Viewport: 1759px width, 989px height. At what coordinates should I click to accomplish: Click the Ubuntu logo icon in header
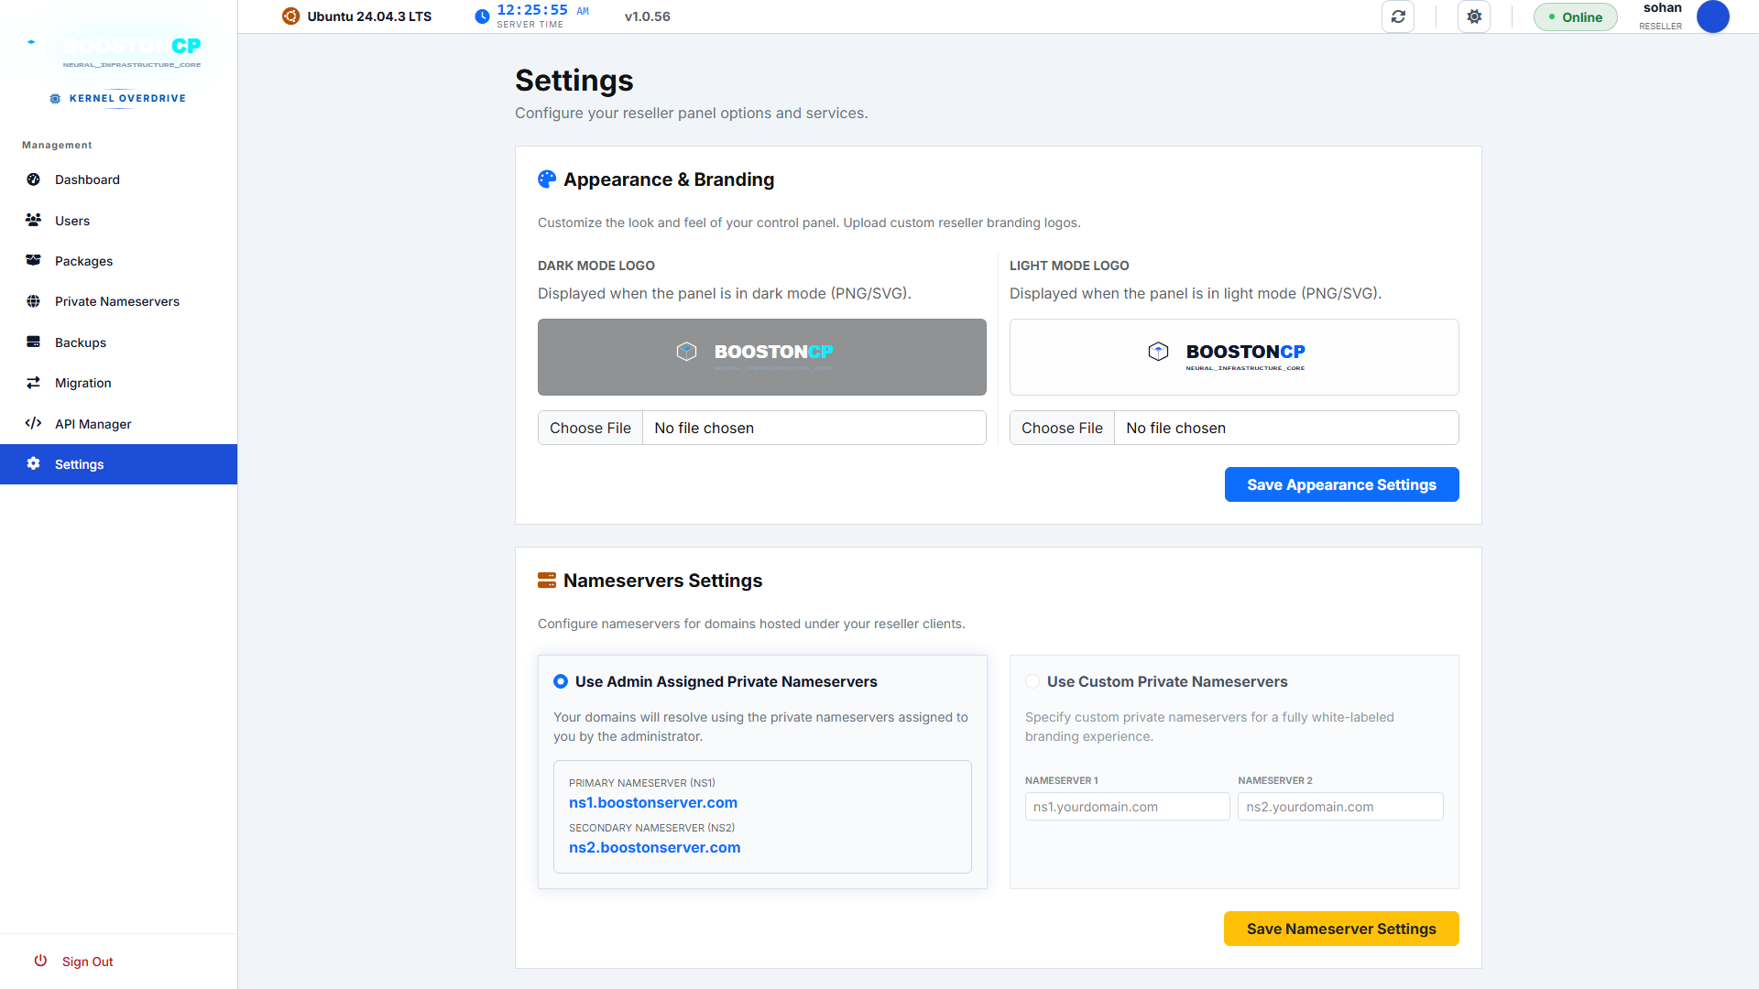(x=290, y=16)
